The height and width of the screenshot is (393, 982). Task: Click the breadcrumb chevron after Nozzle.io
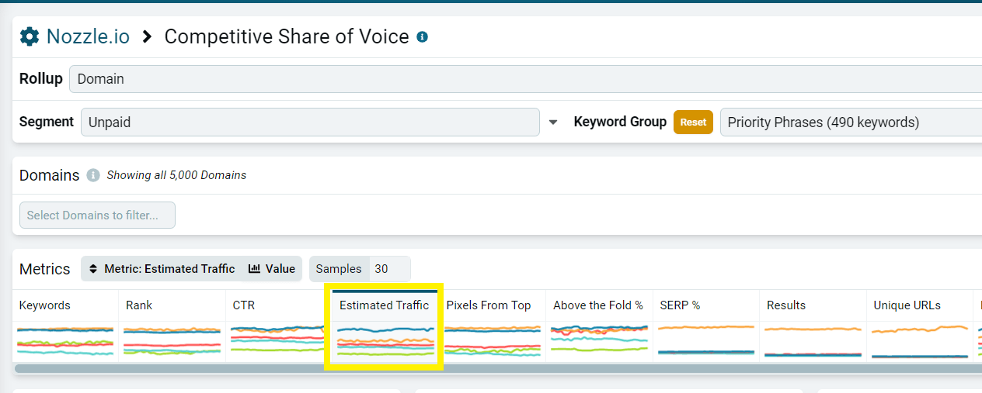coord(147,36)
